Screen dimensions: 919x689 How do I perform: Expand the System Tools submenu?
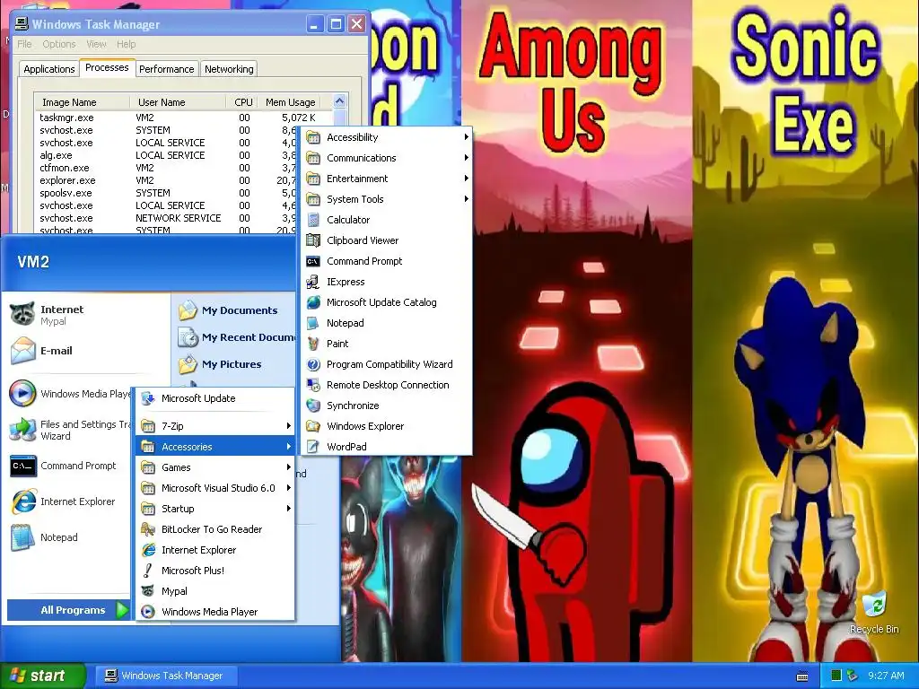(387, 199)
